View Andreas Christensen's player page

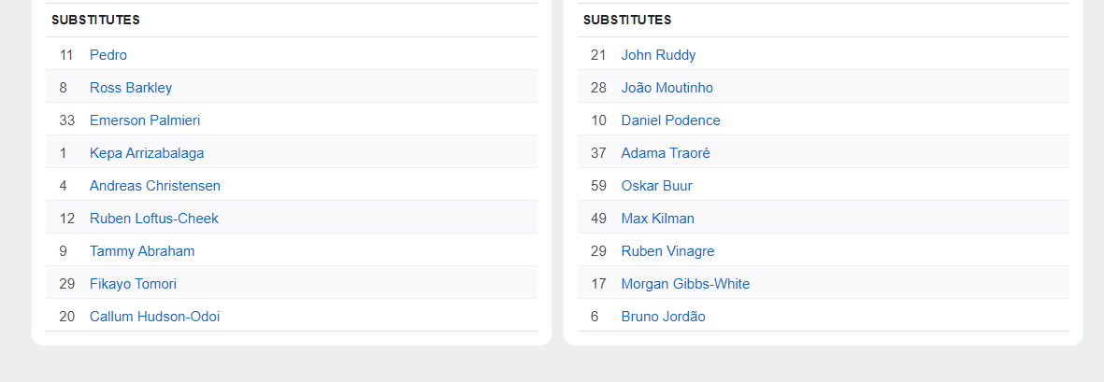pyautogui.click(x=155, y=186)
